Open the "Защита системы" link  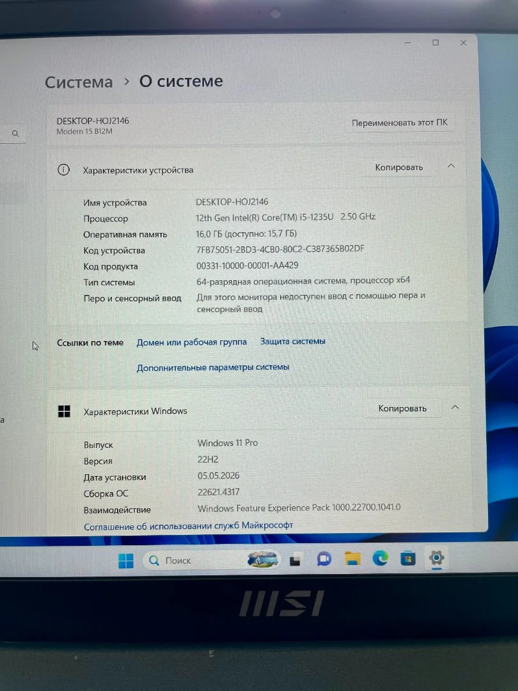tap(292, 341)
